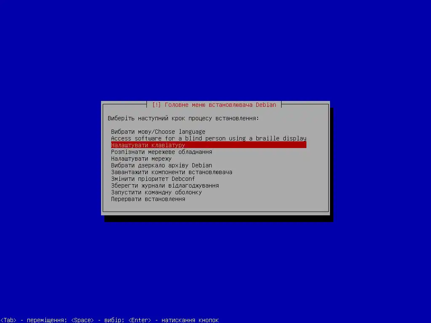Screen dimensions: 431x323
Task: Open 'Розпізнати мережеве обладнання' step
Action: pyautogui.click(x=209, y=151)
